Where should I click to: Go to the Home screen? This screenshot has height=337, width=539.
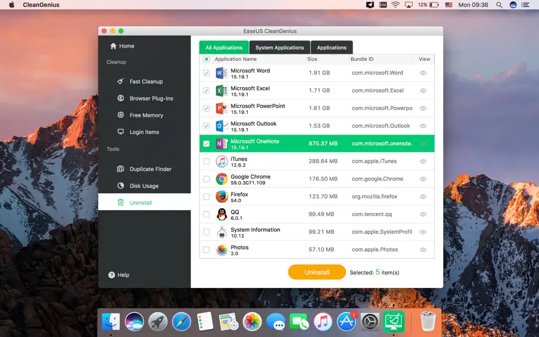pos(122,46)
